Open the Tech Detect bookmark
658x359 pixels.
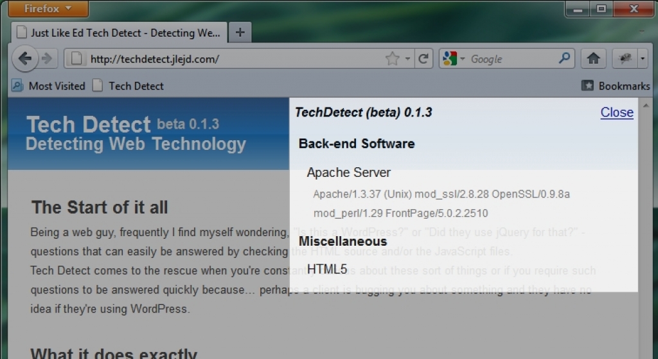[x=128, y=86]
